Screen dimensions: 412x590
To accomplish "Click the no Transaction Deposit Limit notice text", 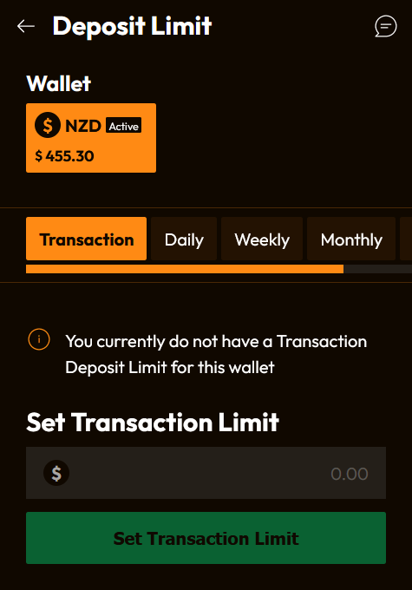I will [216, 355].
